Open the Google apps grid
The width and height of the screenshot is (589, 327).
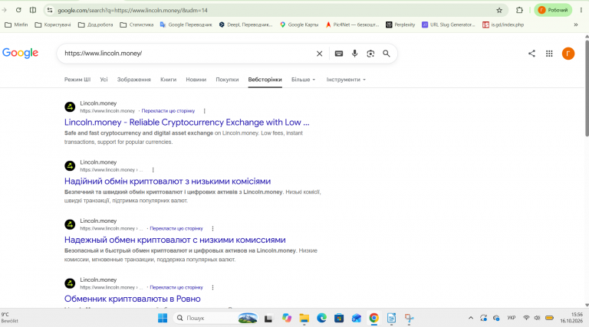pyautogui.click(x=549, y=54)
